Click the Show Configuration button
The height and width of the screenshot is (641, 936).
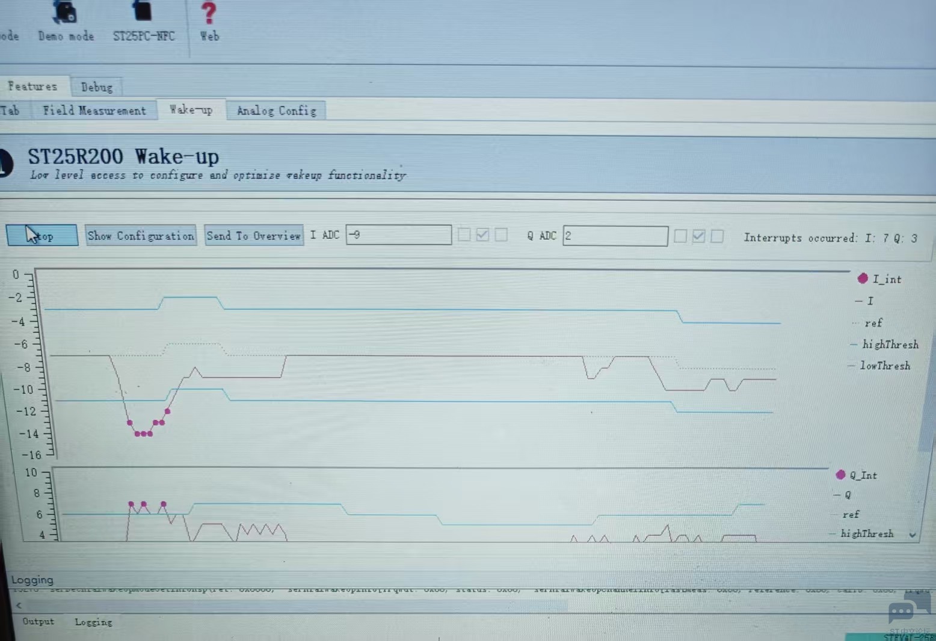(x=141, y=236)
